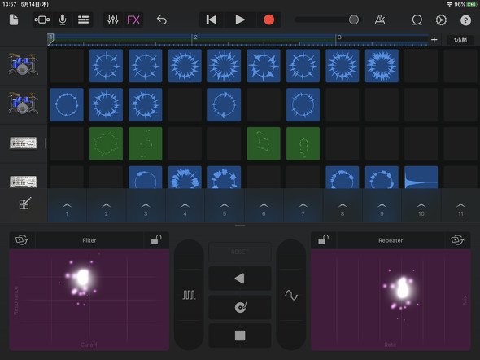This screenshot has width=480, height=360.
Task: Start playback with the play button
Action: tap(240, 20)
